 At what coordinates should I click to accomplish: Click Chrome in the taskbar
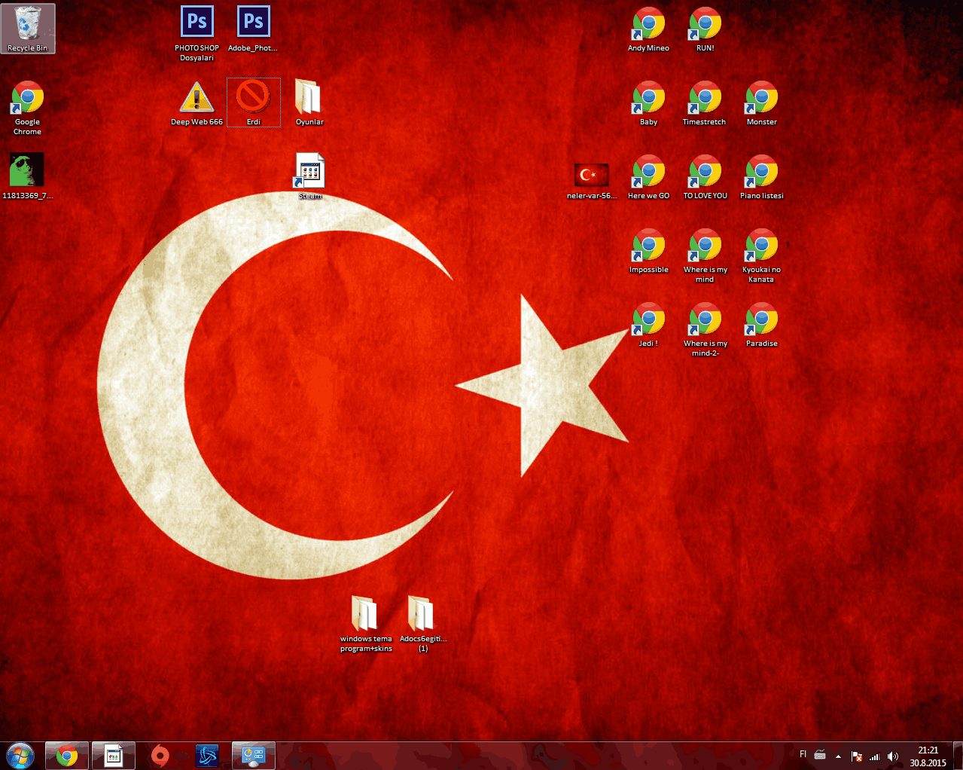point(67,755)
